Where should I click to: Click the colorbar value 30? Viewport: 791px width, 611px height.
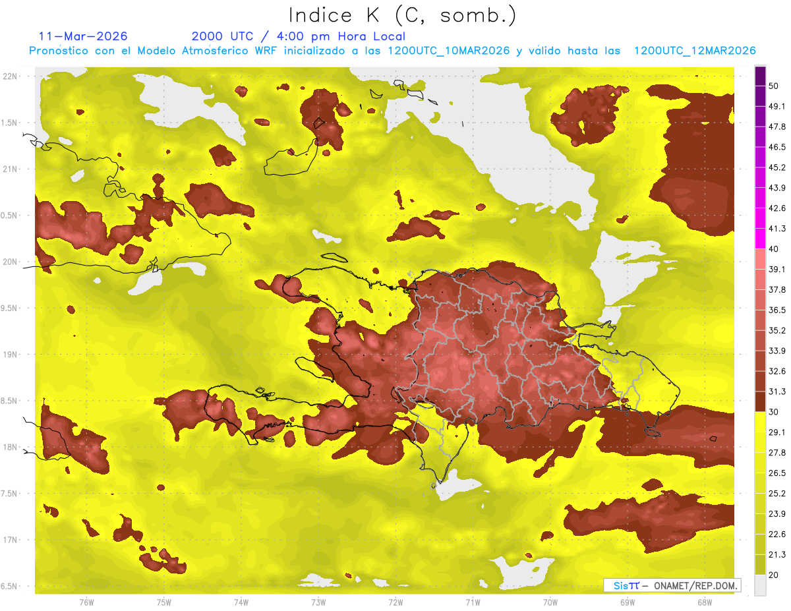pos(773,412)
